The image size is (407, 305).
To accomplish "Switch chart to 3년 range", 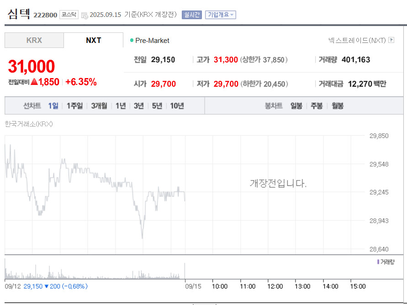I will pyautogui.click(x=139, y=106).
